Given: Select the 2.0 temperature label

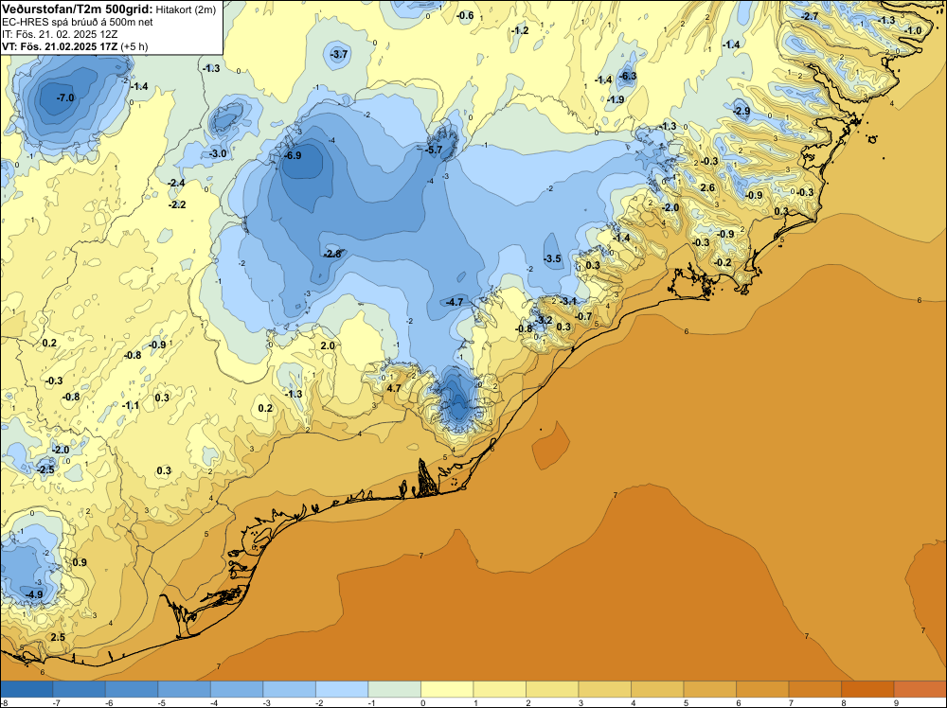Looking at the screenshot, I should pos(328,345).
